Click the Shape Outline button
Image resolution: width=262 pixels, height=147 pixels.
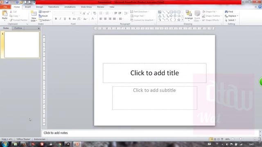[212, 16]
